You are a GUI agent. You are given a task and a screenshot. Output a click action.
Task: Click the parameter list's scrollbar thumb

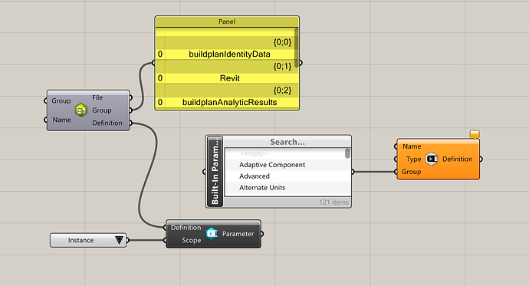347,153
